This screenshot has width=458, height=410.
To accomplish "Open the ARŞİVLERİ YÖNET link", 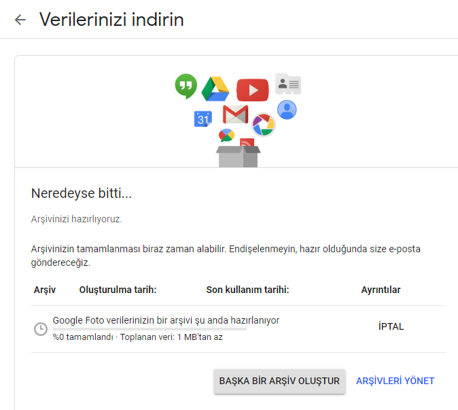I will pyautogui.click(x=395, y=381).
